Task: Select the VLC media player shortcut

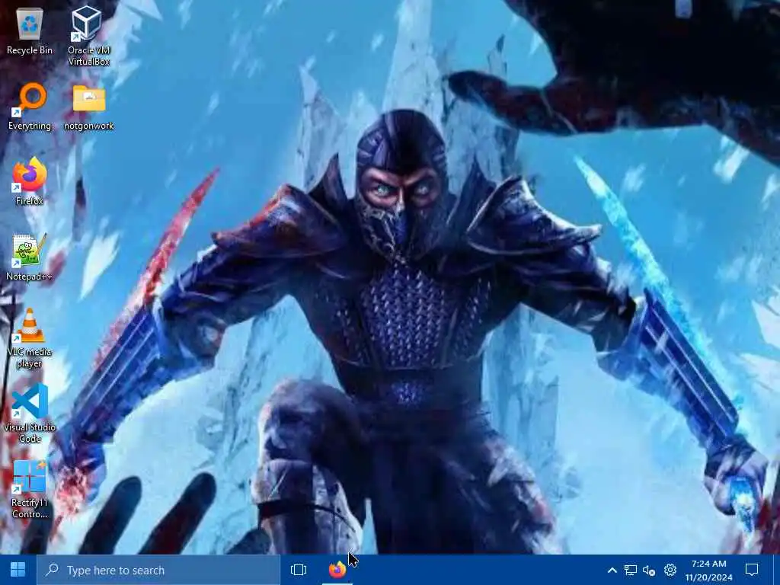Action: click(x=30, y=338)
